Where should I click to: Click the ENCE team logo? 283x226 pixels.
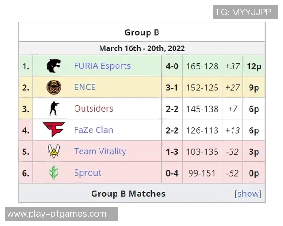(53, 87)
